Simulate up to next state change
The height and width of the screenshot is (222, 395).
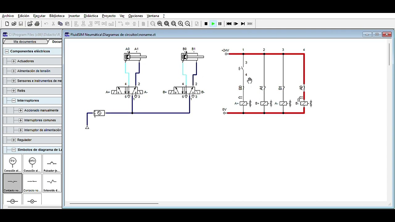[x=243, y=24]
